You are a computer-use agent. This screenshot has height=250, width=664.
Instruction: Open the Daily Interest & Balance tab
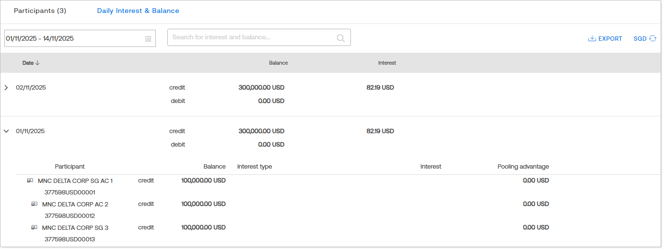pyautogui.click(x=138, y=11)
